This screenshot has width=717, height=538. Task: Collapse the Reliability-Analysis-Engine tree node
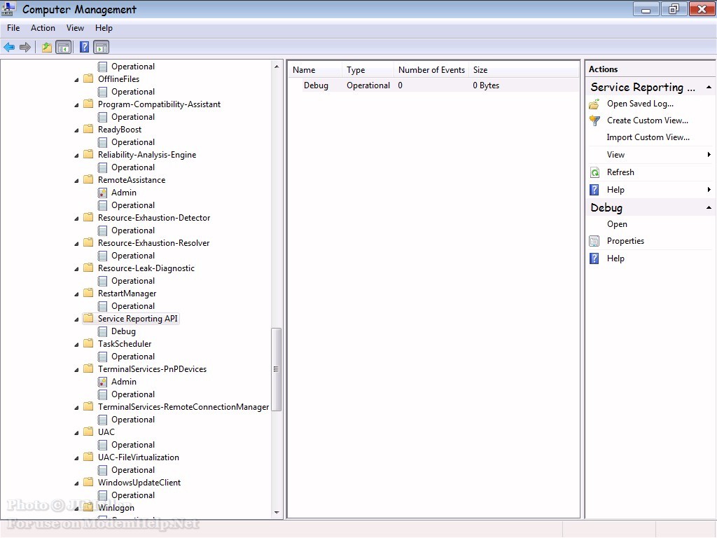point(76,155)
